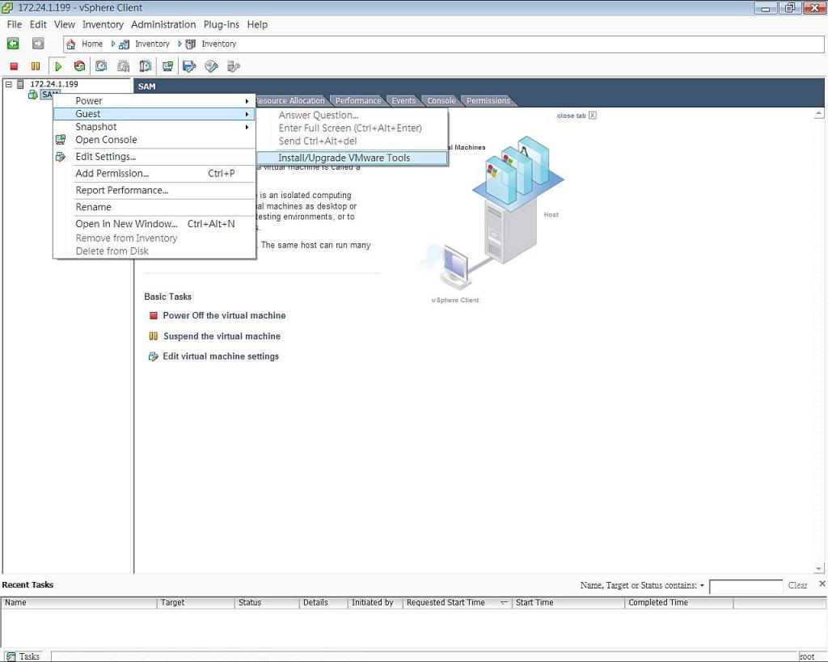828x662 pixels.
Task: Click the main panel scroll down arrow
Action: pyautogui.click(x=818, y=569)
